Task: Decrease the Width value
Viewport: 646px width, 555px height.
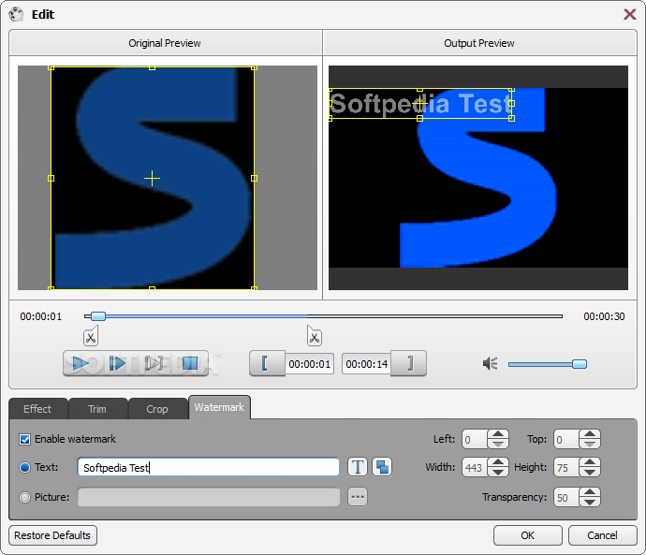Action: (x=498, y=472)
